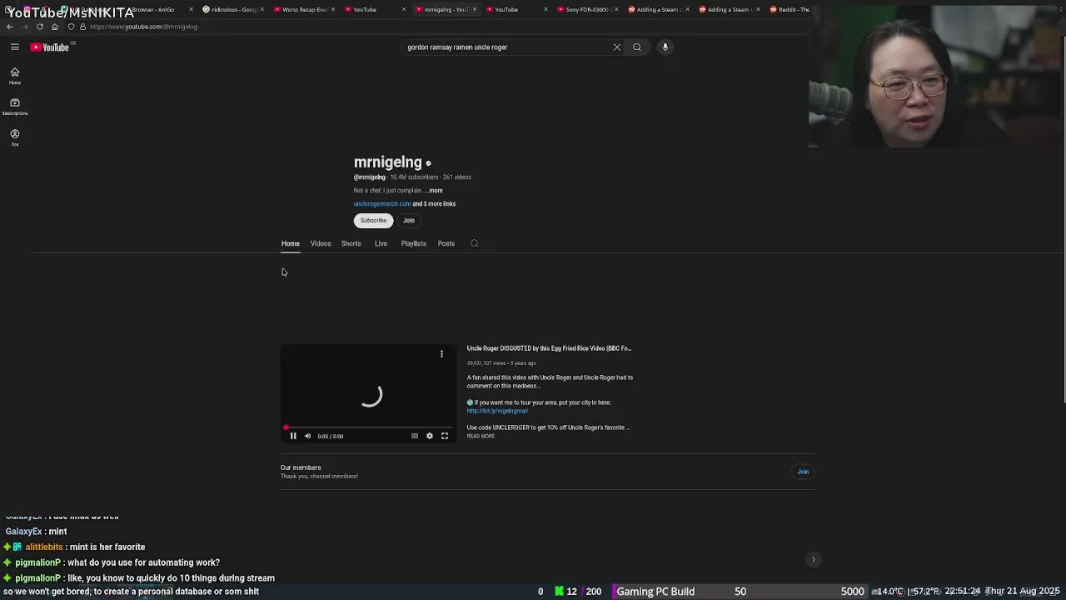The image size is (1066, 600).
Task: Search within the channel magnifier icon
Action: 475,243
